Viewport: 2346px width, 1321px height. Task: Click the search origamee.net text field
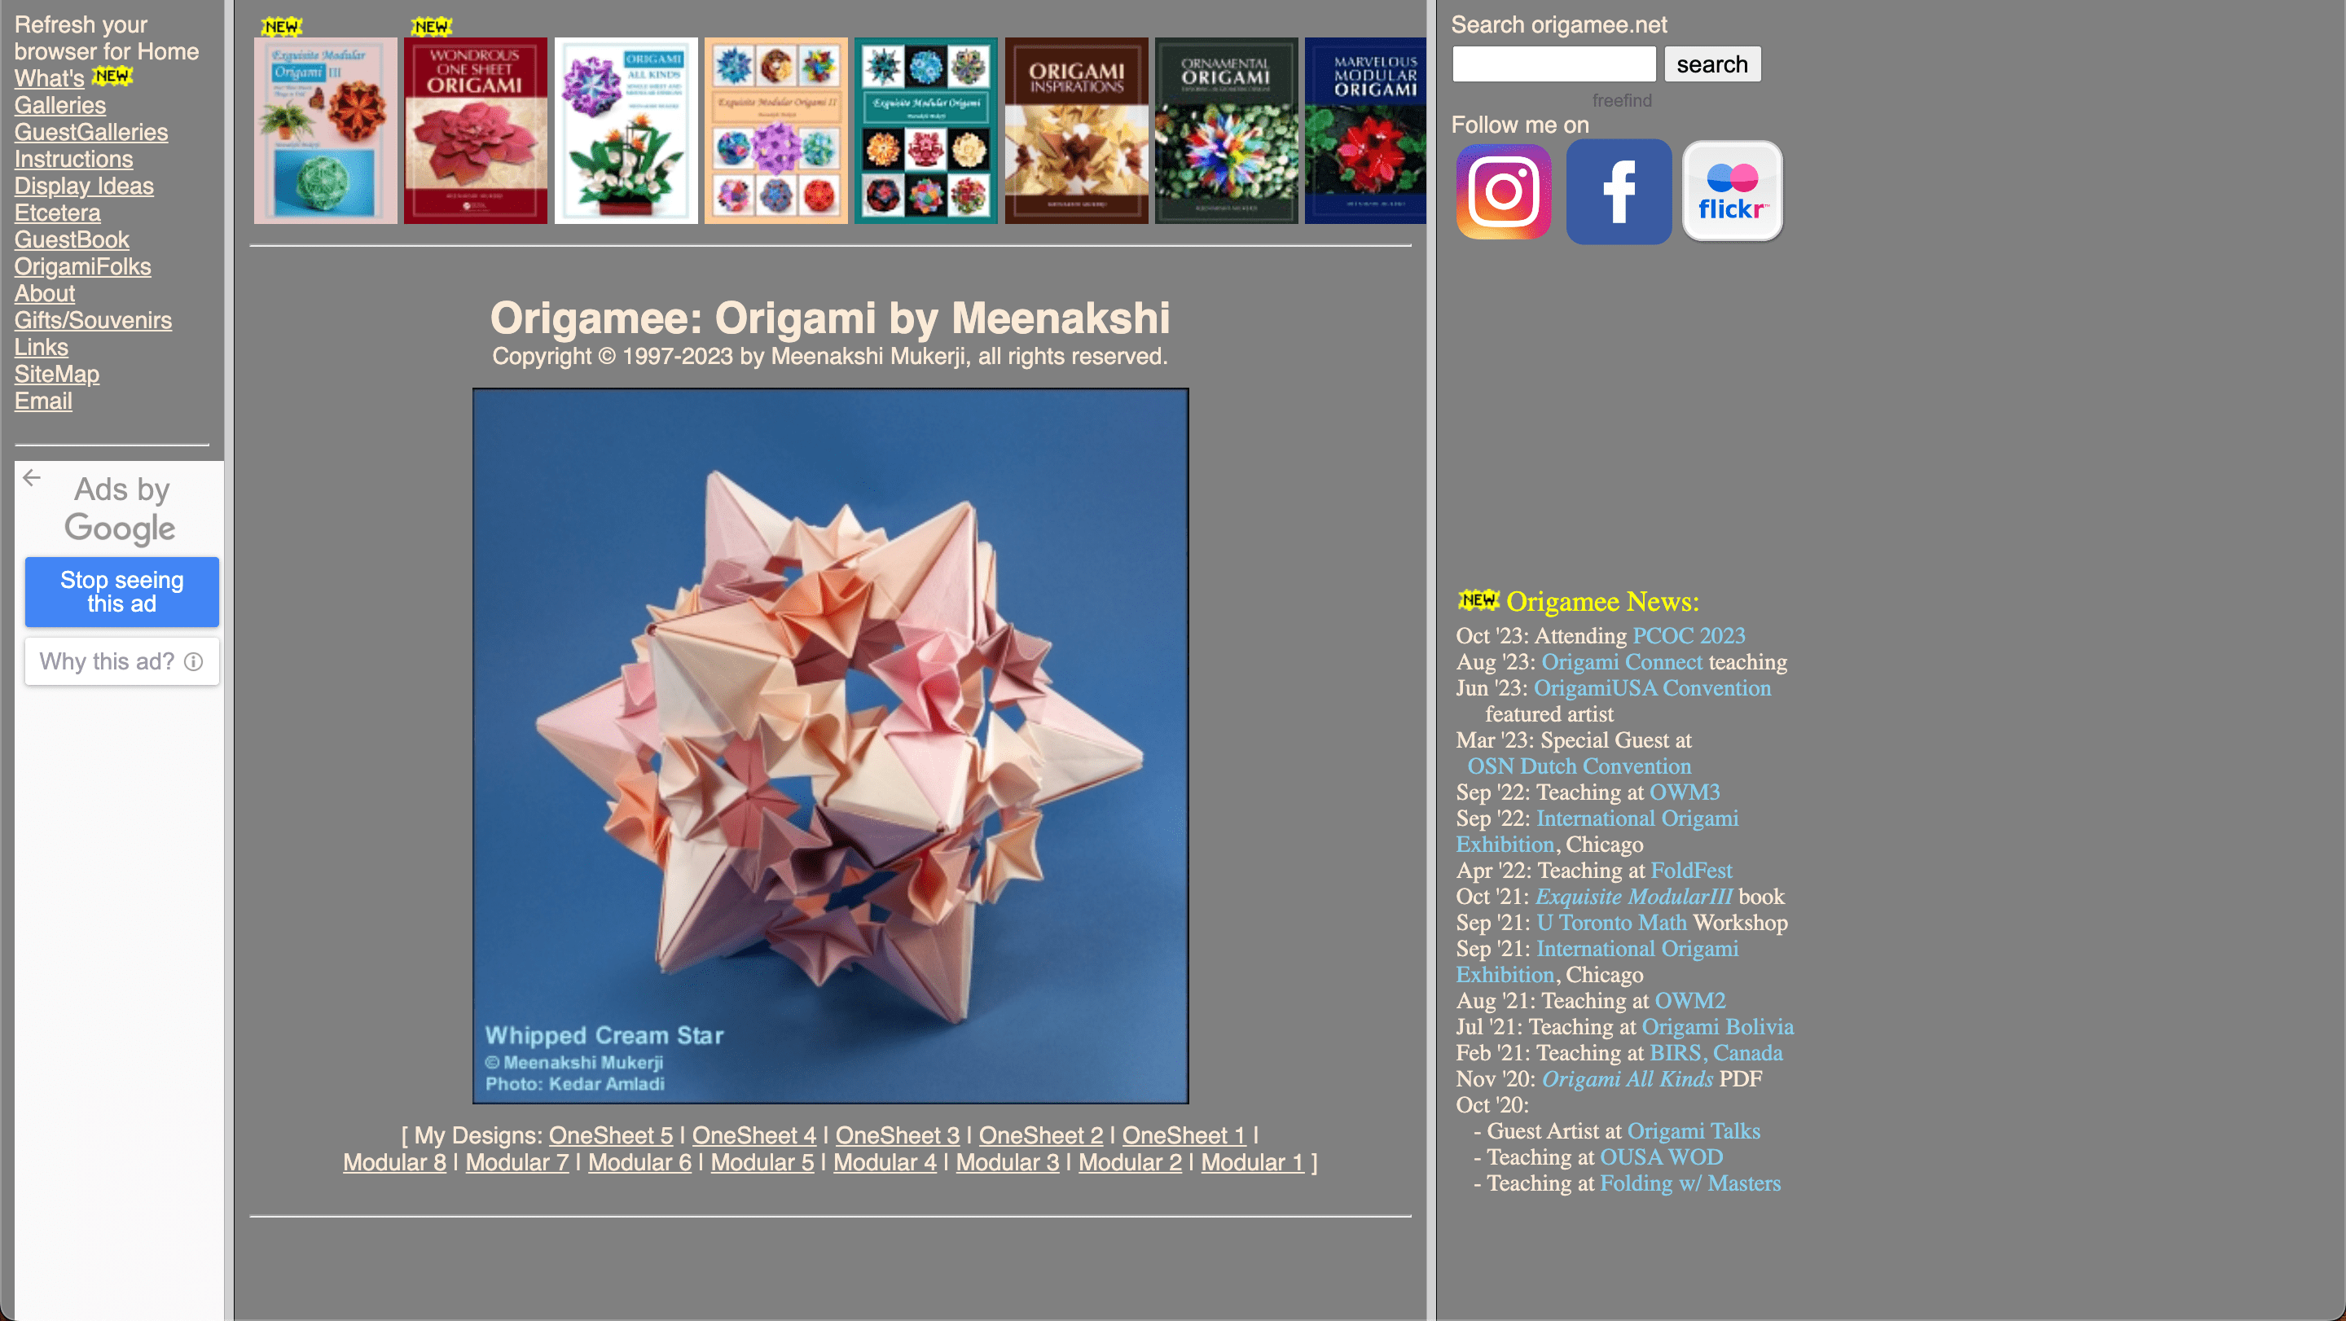click(1553, 64)
